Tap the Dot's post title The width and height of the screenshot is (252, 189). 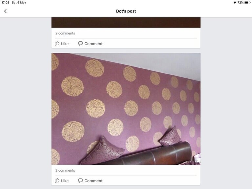(x=126, y=11)
